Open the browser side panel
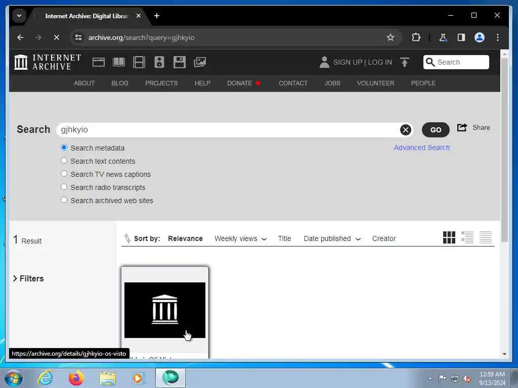 click(461, 37)
